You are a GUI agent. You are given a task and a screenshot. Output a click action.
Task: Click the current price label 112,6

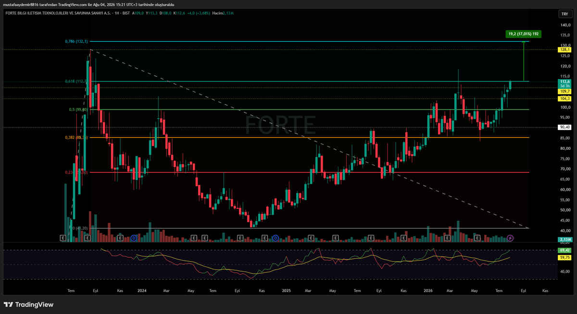(564, 82)
